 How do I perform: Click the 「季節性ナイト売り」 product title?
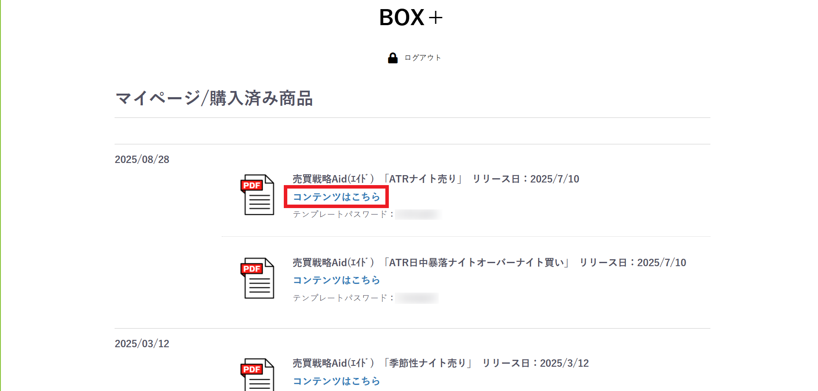point(427,363)
